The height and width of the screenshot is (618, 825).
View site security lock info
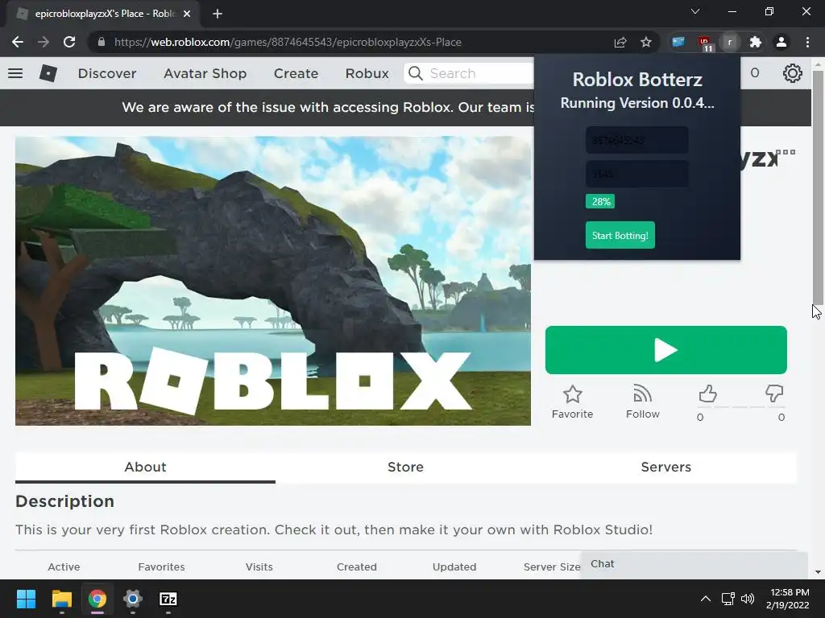[x=101, y=42]
